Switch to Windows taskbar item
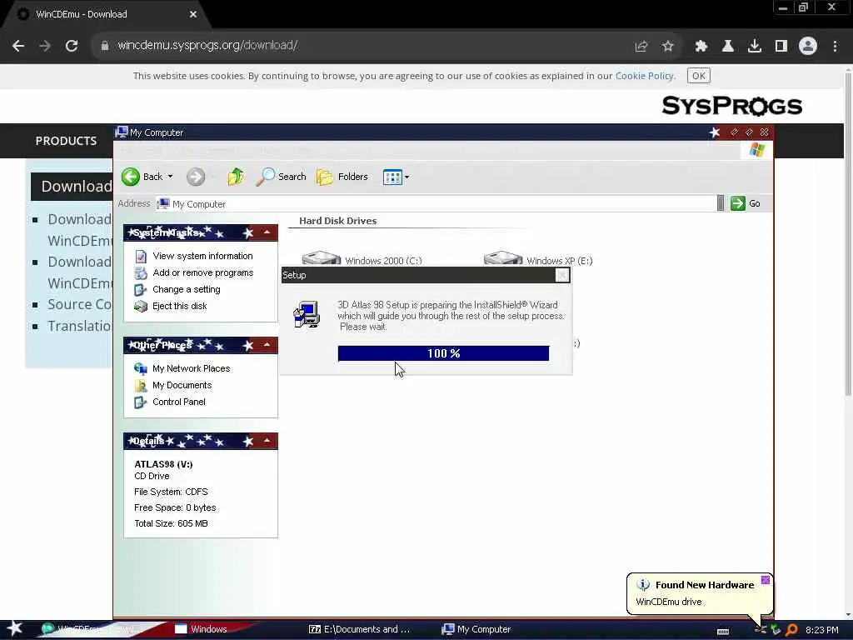Viewport: 853px width, 640px height. (200, 629)
